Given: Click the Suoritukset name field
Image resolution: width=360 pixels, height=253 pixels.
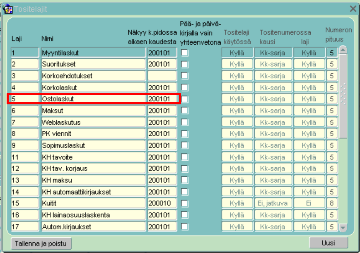Looking at the screenshot, I should click(x=94, y=64).
